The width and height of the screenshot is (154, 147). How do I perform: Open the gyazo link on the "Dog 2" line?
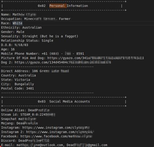[x=63, y=62]
